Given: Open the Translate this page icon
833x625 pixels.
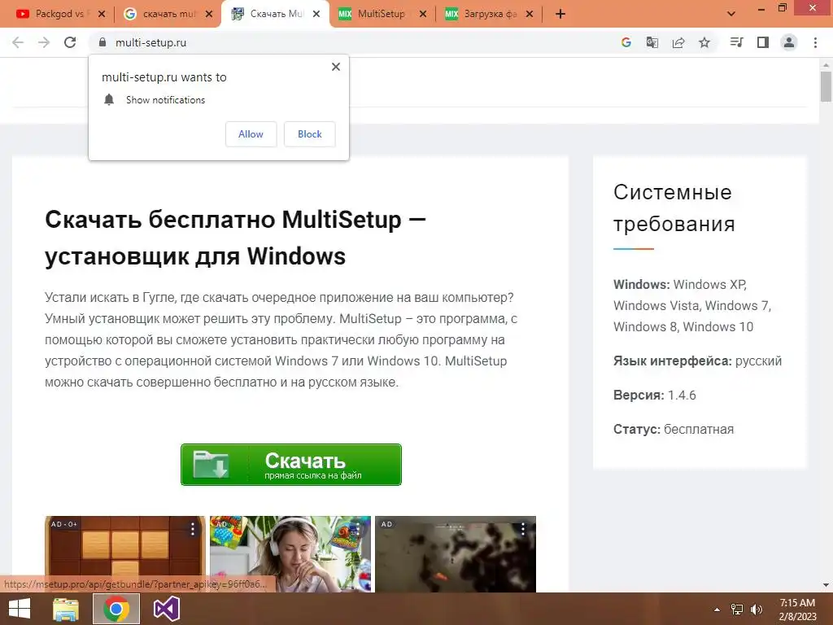Looking at the screenshot, I should pos(652,42).
